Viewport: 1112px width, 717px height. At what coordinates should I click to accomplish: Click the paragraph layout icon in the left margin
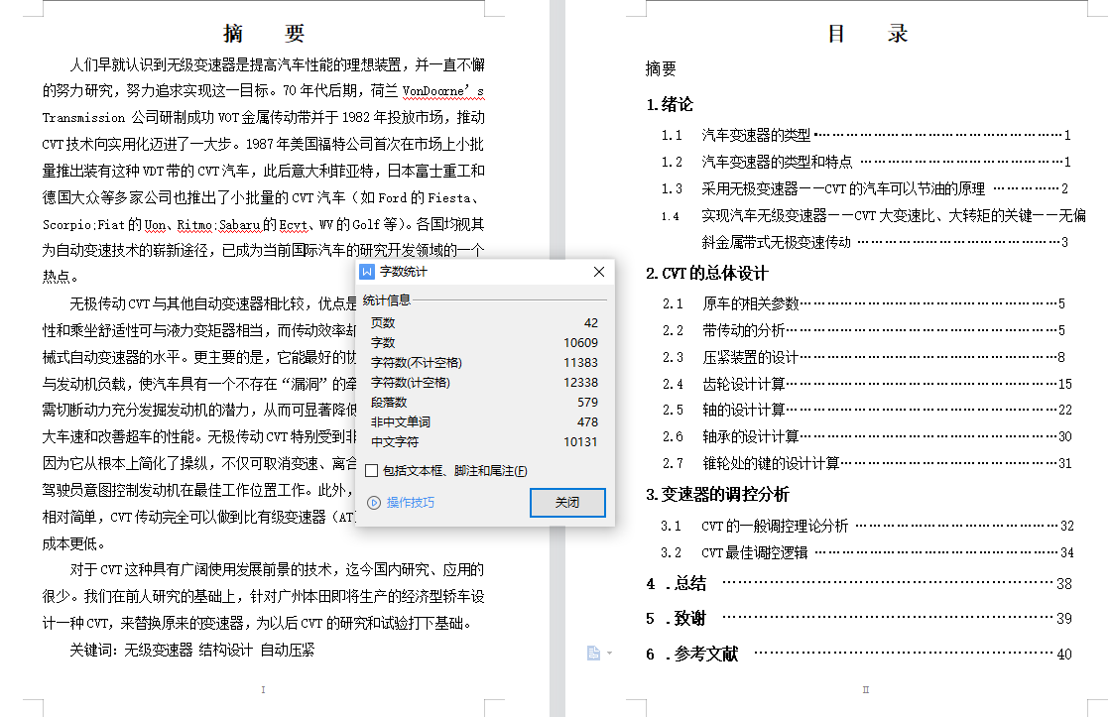coord(592,653)
